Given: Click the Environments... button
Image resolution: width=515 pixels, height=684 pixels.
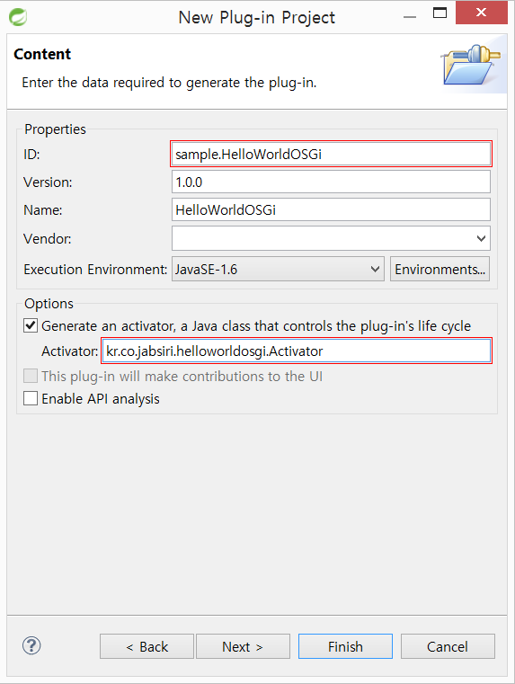Looking at the screenshot, I should 440,269.
